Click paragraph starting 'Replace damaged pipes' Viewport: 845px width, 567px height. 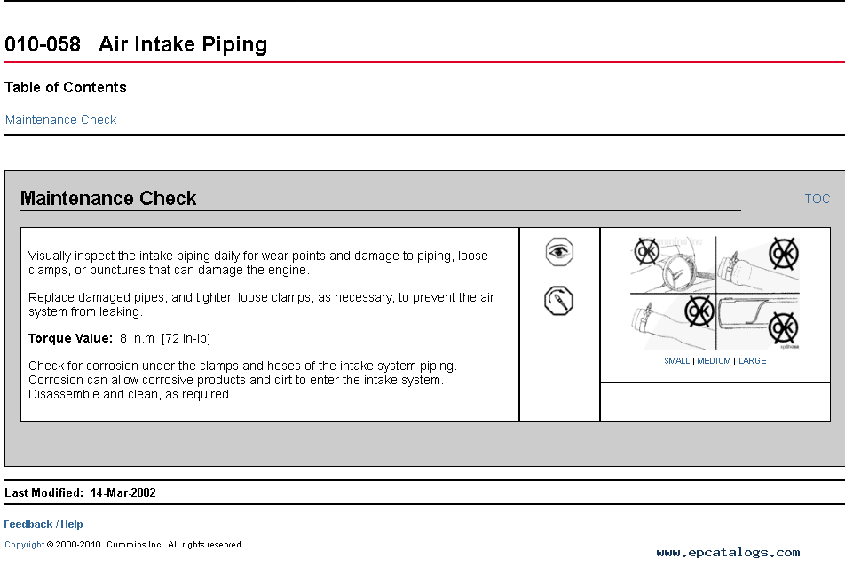tap(261, 304)
